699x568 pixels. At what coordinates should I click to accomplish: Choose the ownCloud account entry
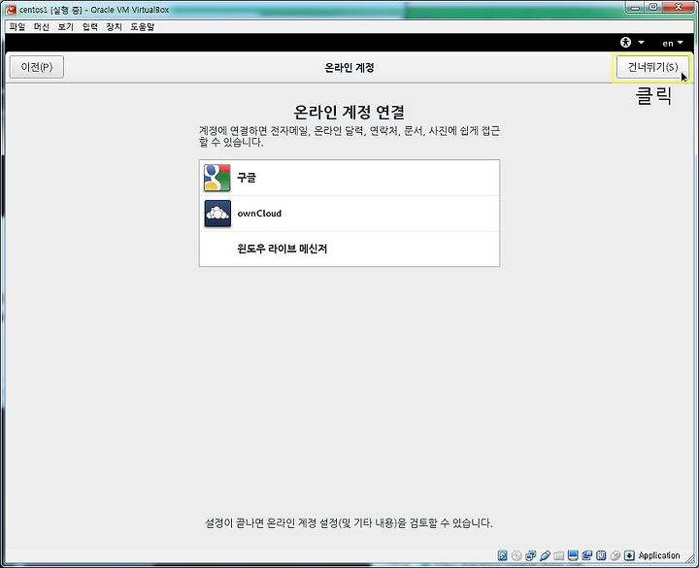(349, 213)
